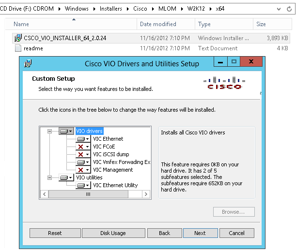Go Back to previous setup page
The image size is (296, 250).
[x=165, y=233]
